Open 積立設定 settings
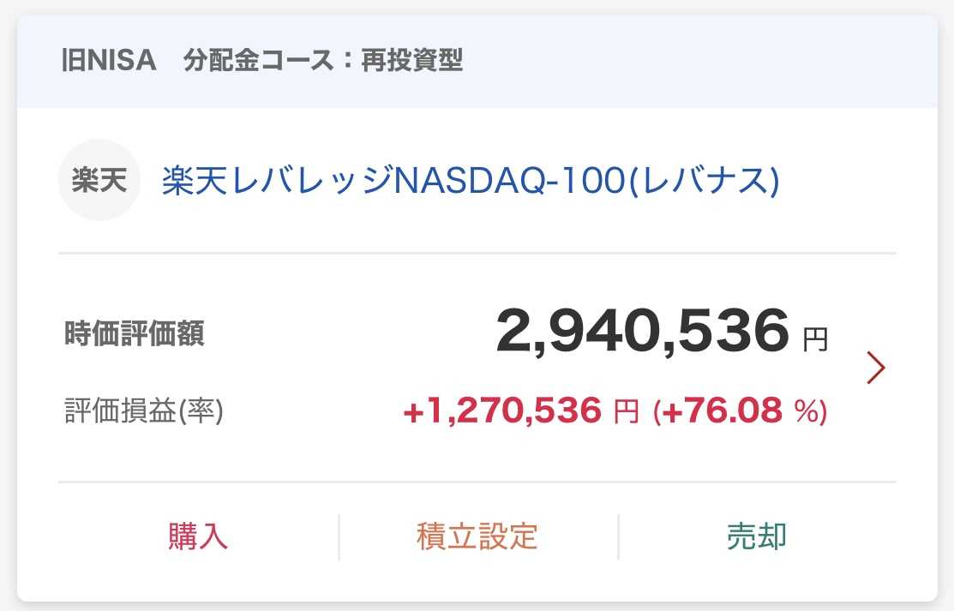This screenshot has height=611, width=954. click(x=477, y=536)
